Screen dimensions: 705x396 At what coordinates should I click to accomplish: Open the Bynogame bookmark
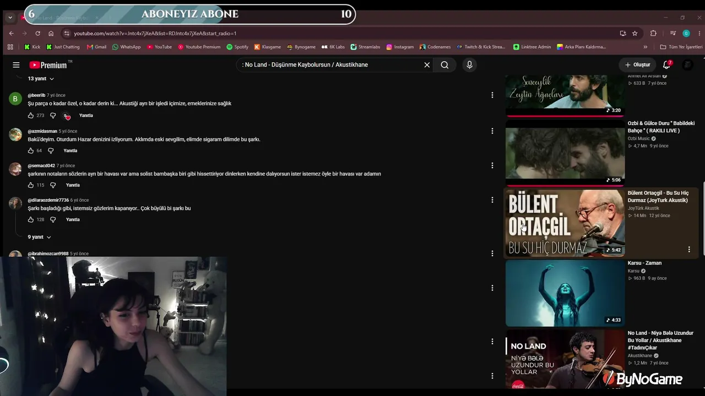point(301,47)
